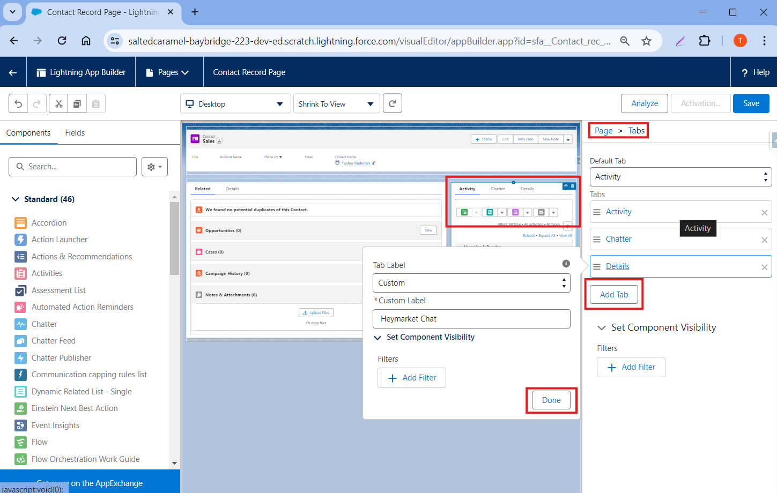Click Add Filter in right properties panel

click(x=631, y=367)
